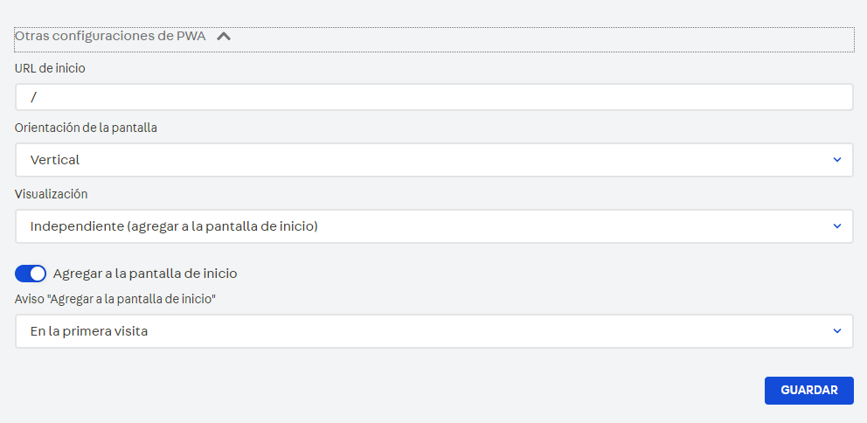The image size is (867, 423).
Task: Select the Vertical value text
Action: [54, 160]
